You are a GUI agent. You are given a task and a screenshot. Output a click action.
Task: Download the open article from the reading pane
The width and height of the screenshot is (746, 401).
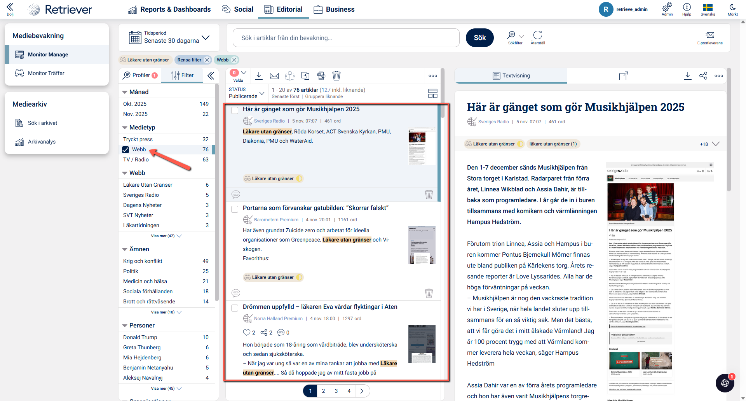coord(688,76)
